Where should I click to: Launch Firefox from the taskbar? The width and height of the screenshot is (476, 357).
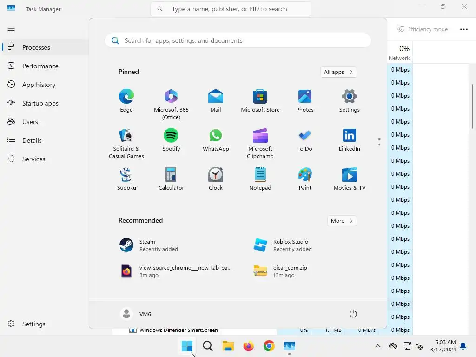[248, 346]
